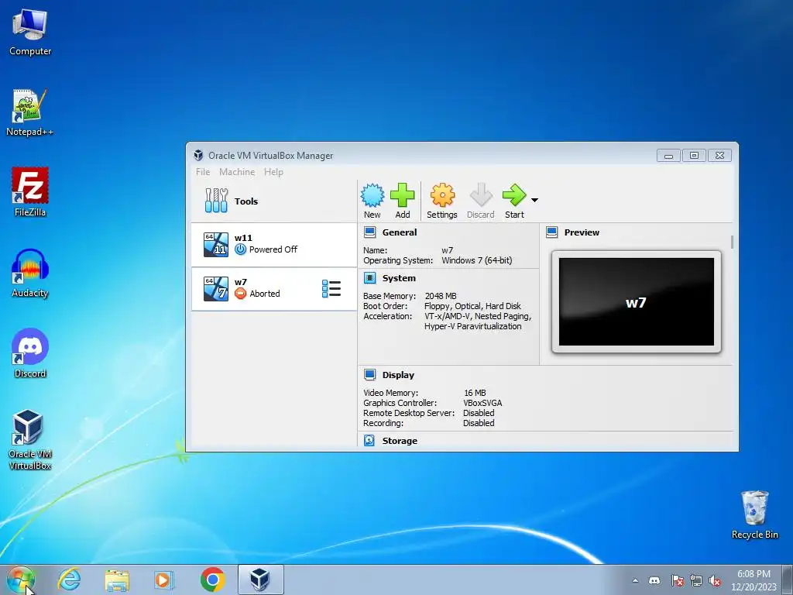Viewport: 793px width, 595px height.
Task: Click the w7 machine OS icon
Action: point(216,289)
